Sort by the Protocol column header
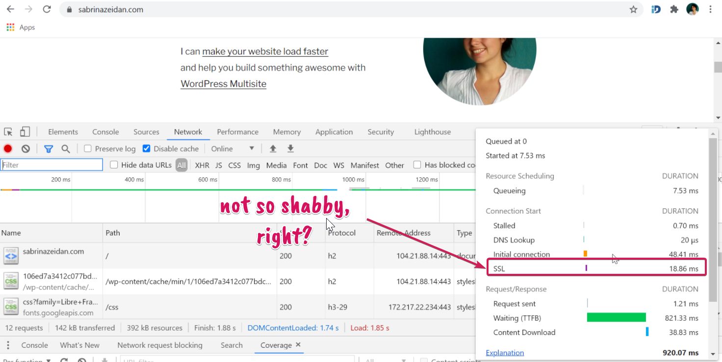Screen dimensions: 722x362 point(349,233)
